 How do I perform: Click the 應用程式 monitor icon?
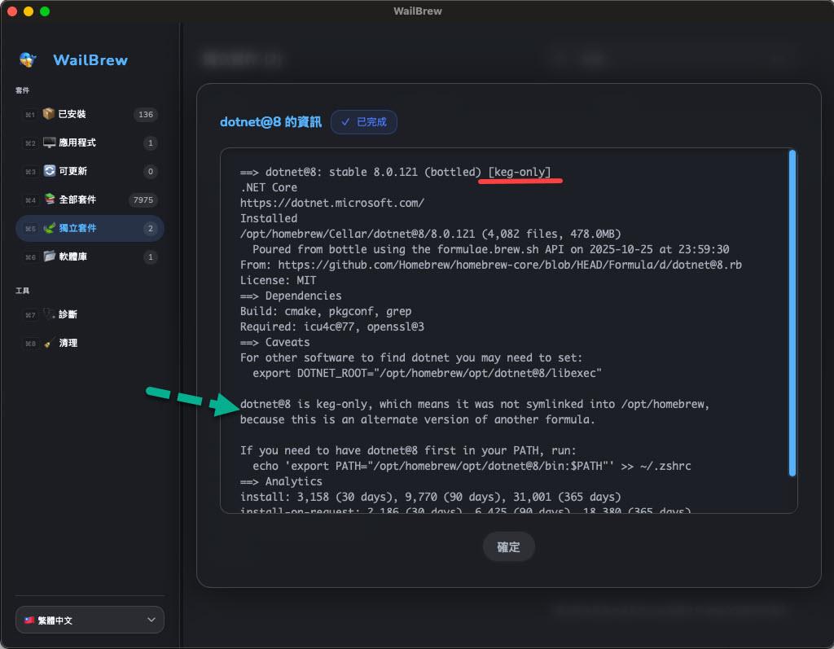(x=49, y=143)
